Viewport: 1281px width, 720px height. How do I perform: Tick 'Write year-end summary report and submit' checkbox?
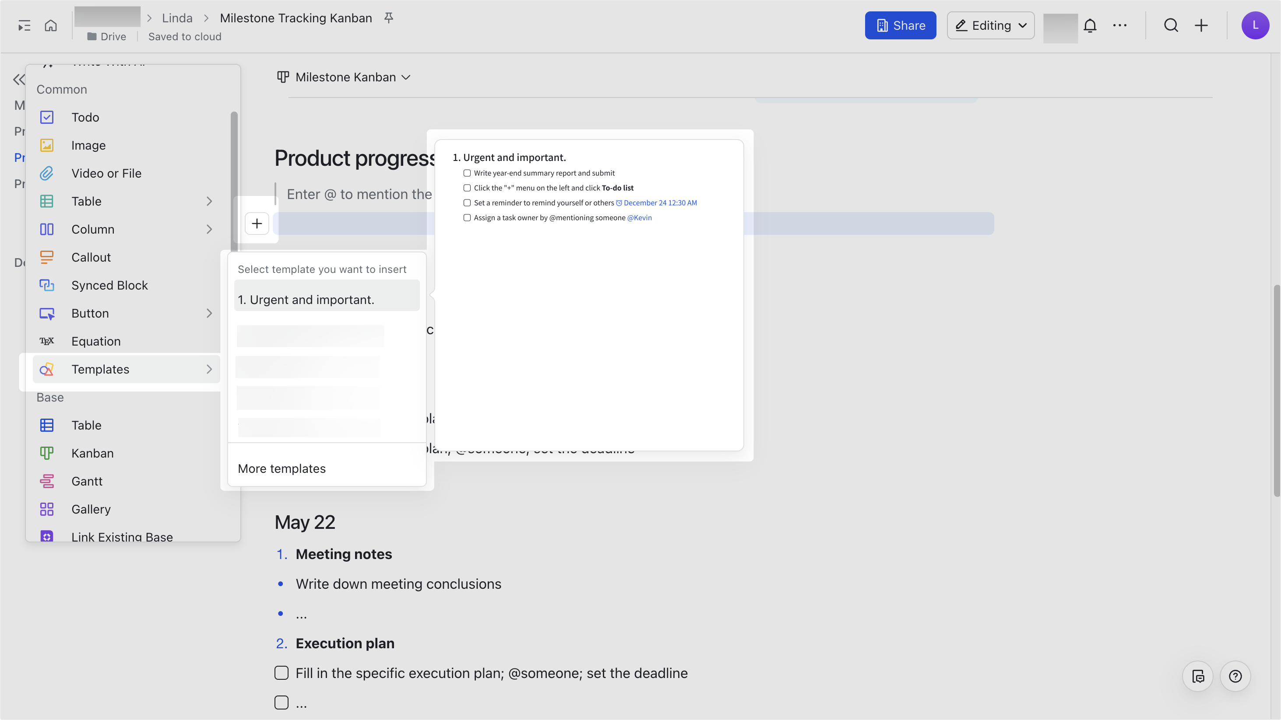coord(467,173)
